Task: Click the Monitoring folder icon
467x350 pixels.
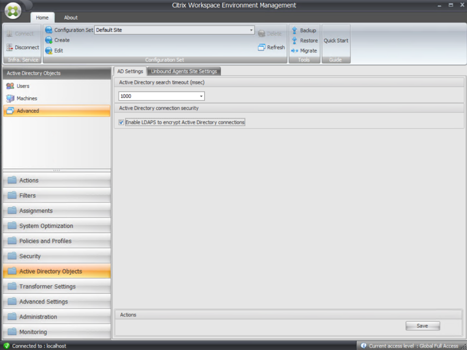Action: 12,331
